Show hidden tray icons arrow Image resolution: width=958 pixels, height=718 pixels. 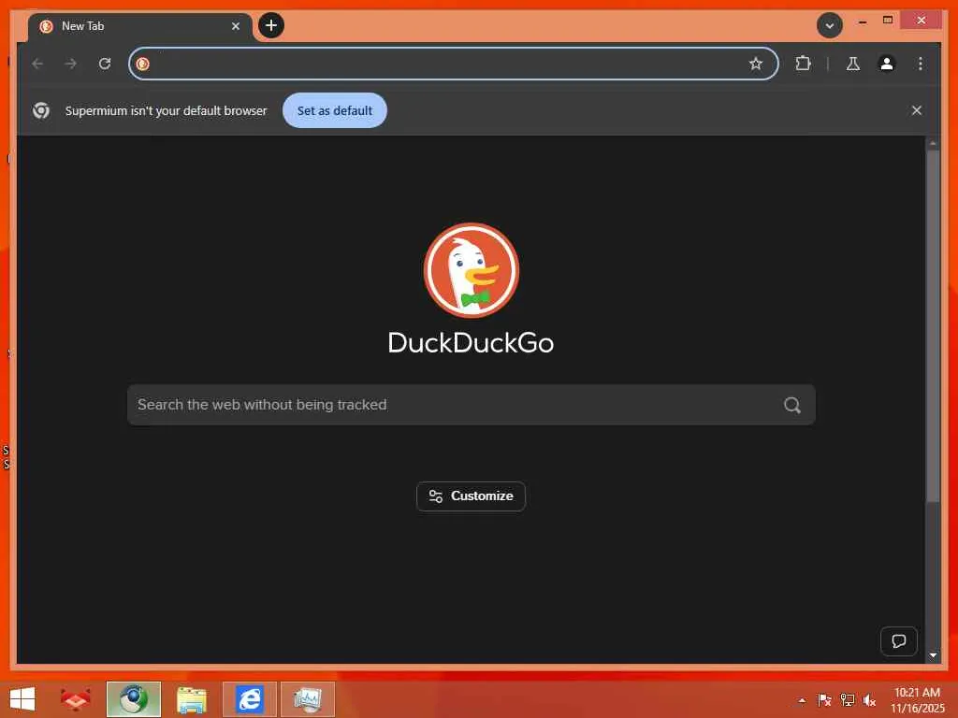802,700
